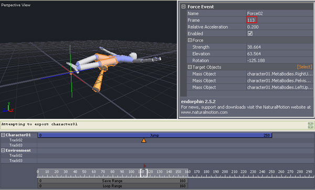
Task: Edit the Elevation value 63.564
Action: (280, 54)
